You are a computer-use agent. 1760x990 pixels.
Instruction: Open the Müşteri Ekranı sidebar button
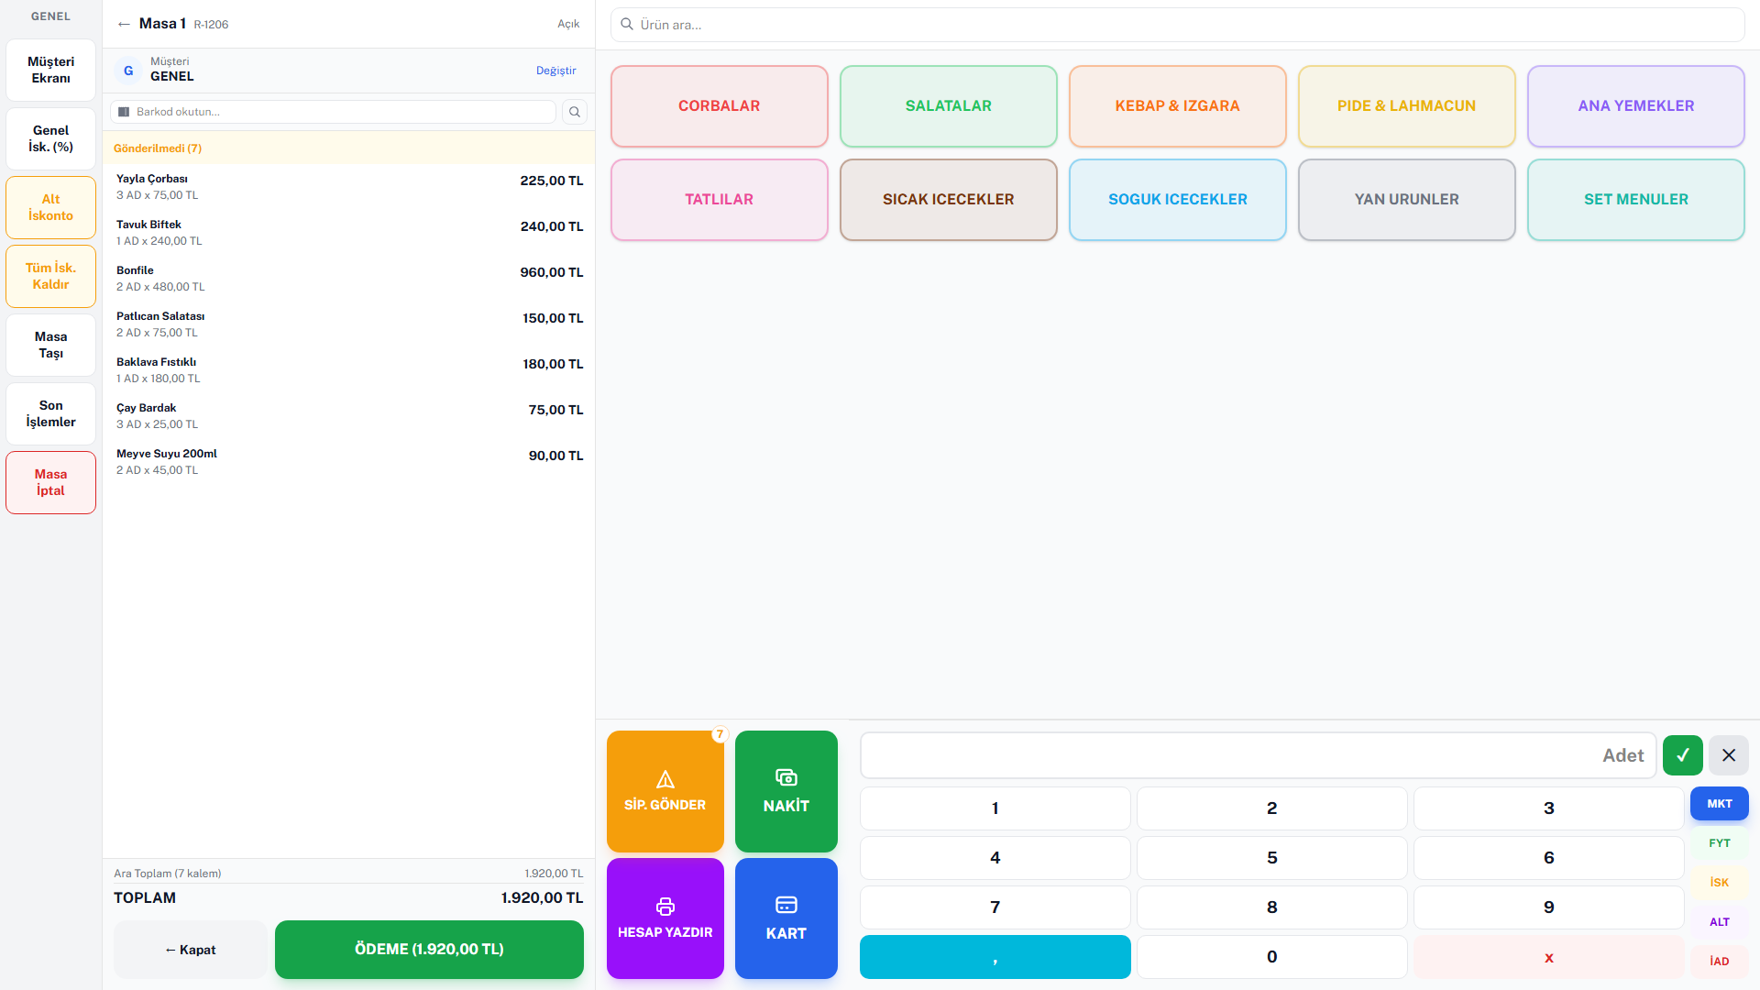coord(51,70)
